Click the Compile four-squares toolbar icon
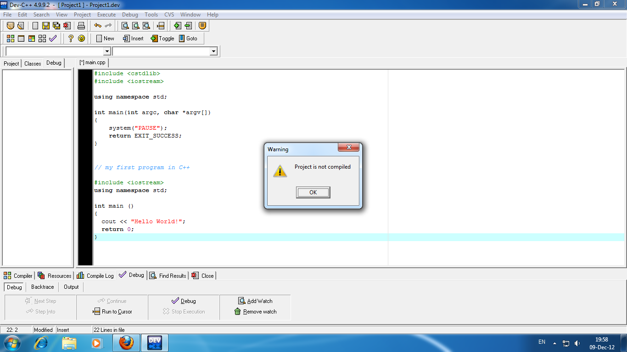Image resolution: width=627 pixels, height=352 pixels. [11, 38]
